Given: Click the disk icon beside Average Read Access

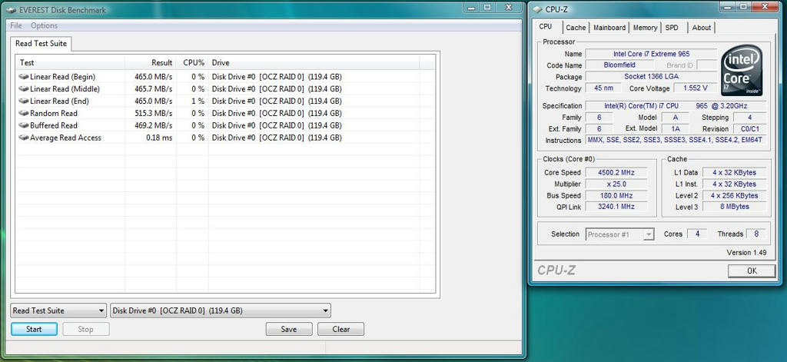Looking at the screenshot, I should pyautogui.click(x=24, y=138).
